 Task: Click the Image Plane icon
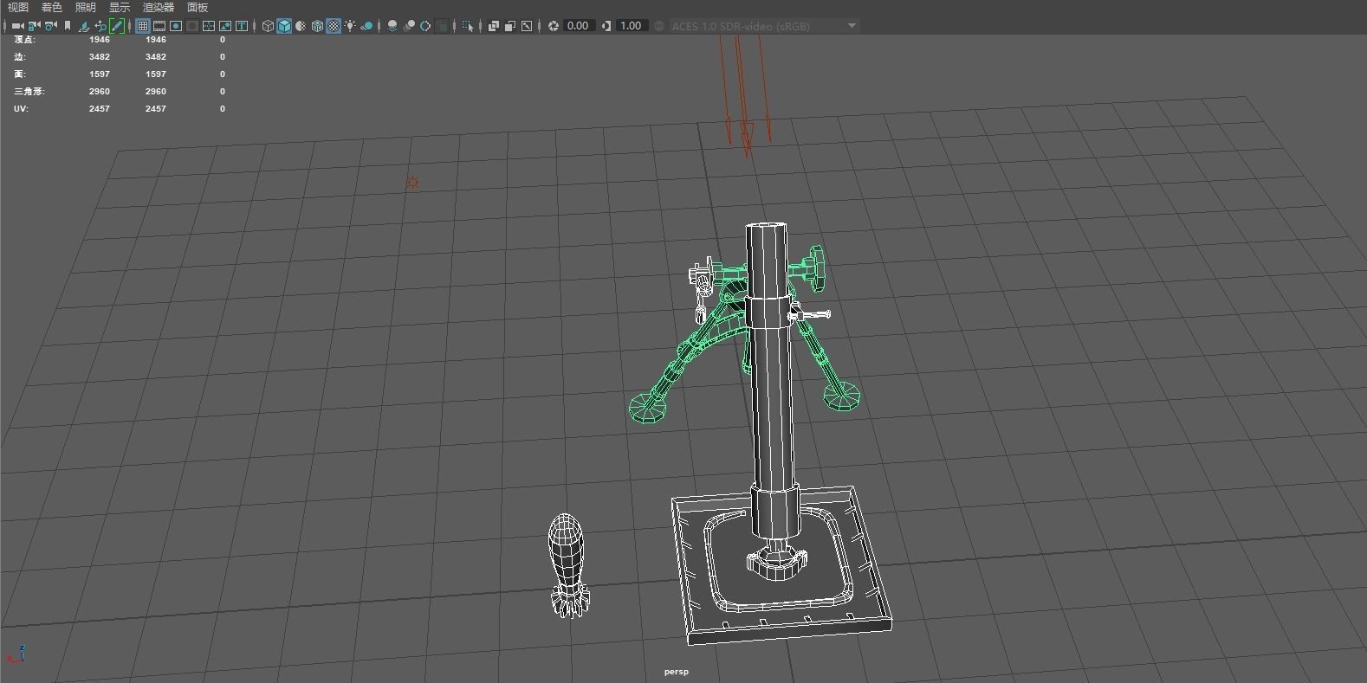click(84, 26)
